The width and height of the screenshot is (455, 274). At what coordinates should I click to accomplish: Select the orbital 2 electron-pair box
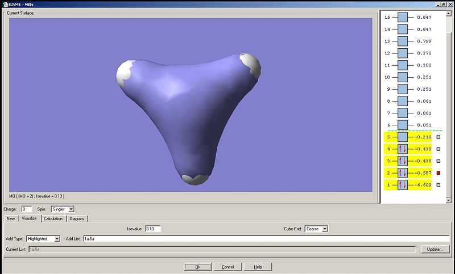[403, 172]
